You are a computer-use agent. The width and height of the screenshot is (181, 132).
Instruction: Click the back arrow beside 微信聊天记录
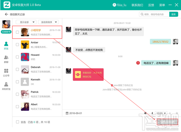6,14
